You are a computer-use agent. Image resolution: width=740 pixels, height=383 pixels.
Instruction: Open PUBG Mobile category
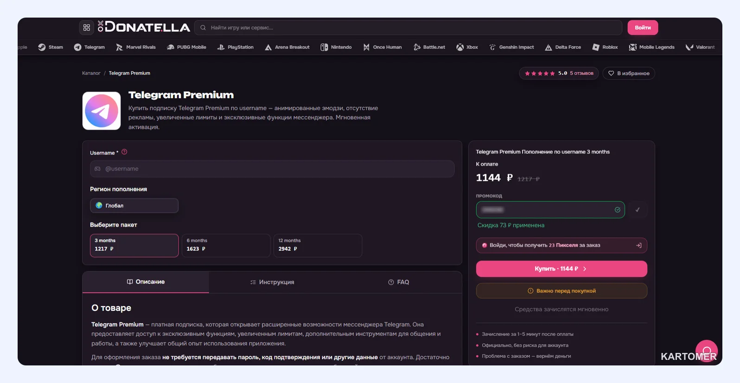186,47
